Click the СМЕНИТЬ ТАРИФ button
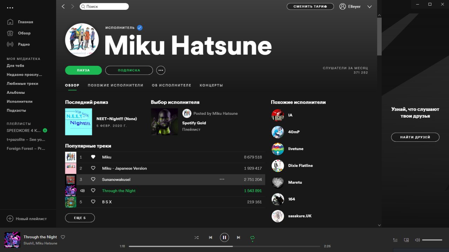 [310, 6]
